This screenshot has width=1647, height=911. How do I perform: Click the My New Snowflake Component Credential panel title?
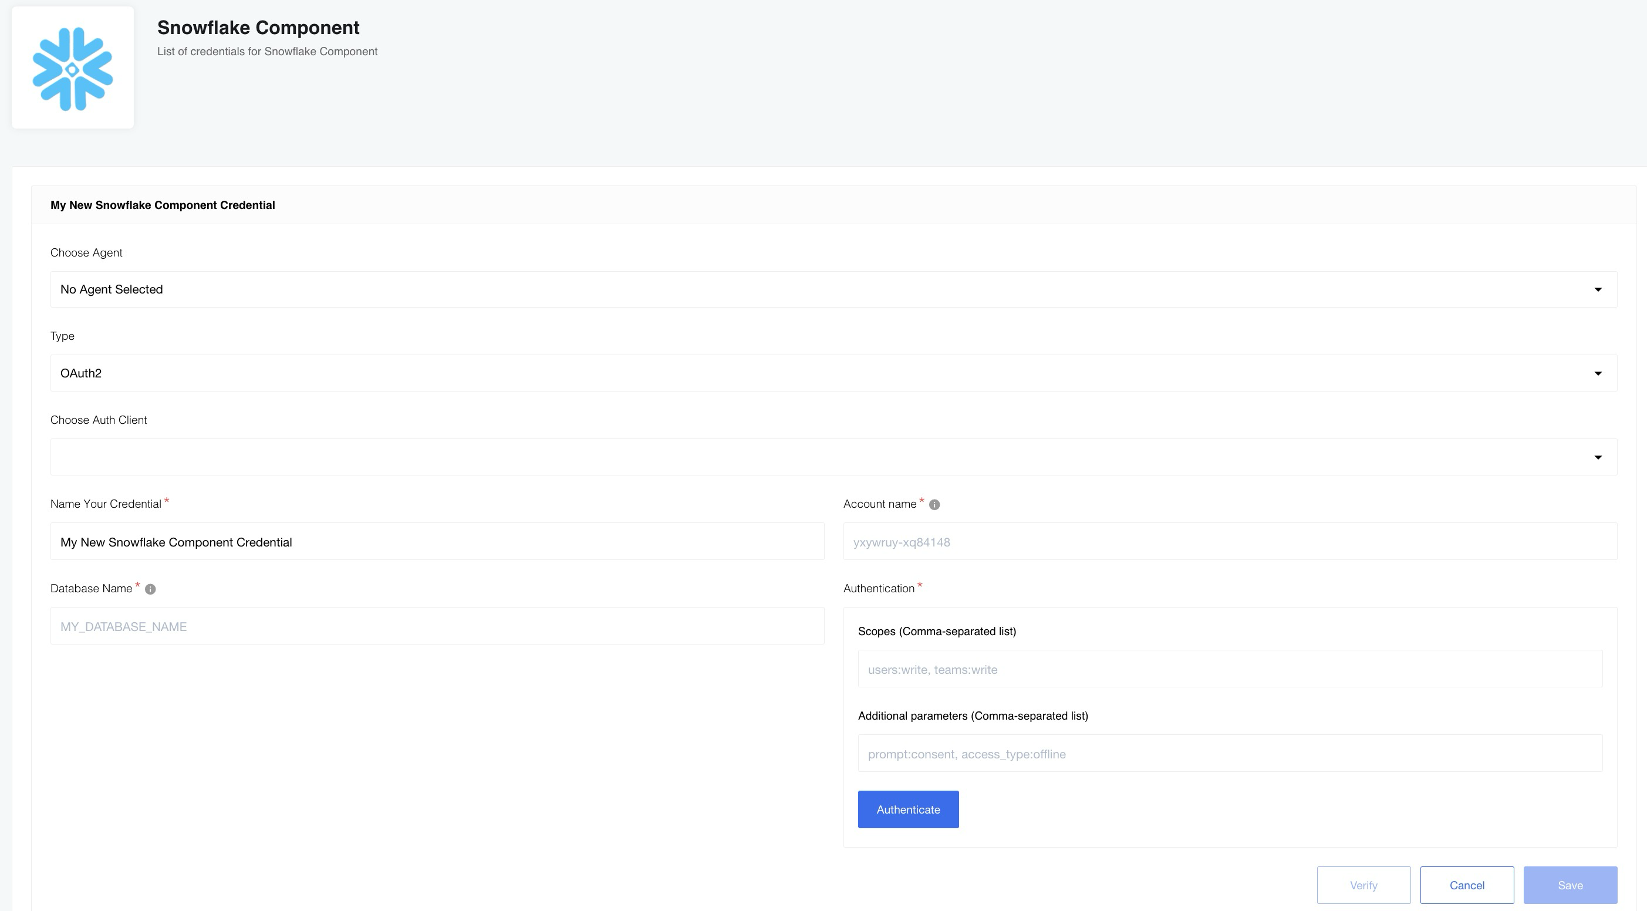(x=163, y=205)
